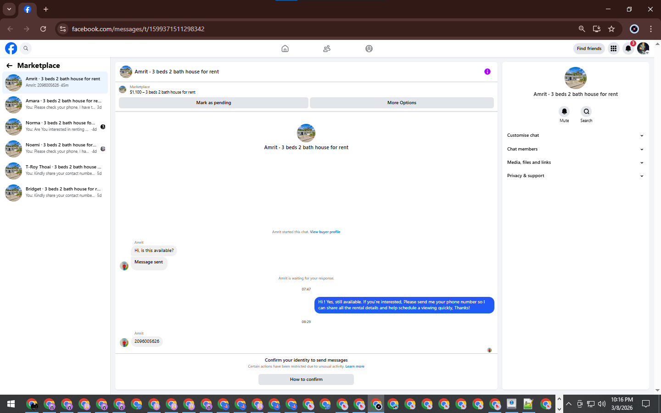Click the blue 'Hi ! Yes, still available' reply
The height and width of the screenshot is (413, 661).
404,305
